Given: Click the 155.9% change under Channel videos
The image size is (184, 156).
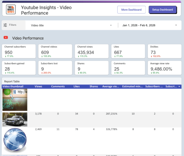Looking at the screenshot, I should (46, 56).
